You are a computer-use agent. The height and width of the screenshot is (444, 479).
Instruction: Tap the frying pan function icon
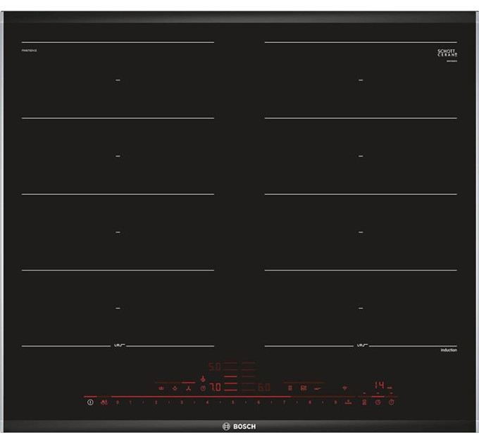(318, 389)
